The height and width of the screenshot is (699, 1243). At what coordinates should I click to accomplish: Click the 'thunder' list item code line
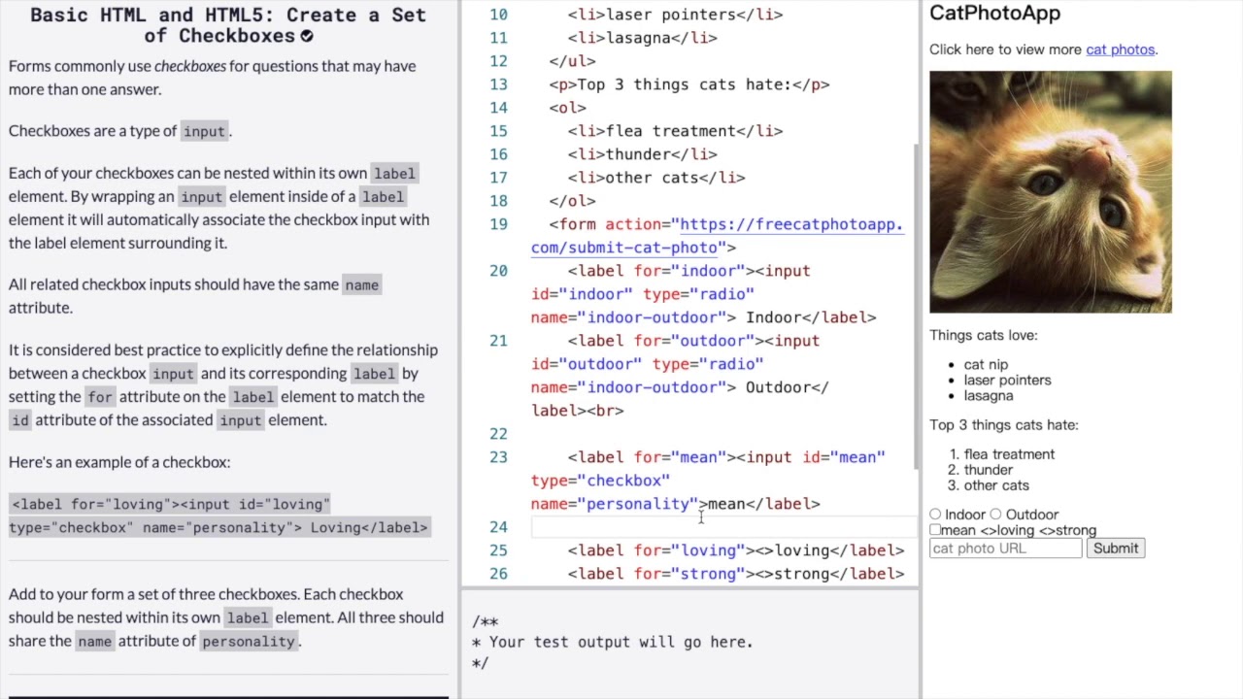(x=642, y=154)
